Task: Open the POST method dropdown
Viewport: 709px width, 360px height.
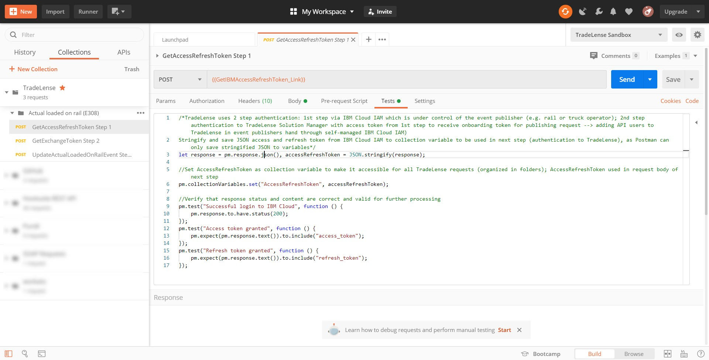Action: pyautogui.click(x=180, y=80)
